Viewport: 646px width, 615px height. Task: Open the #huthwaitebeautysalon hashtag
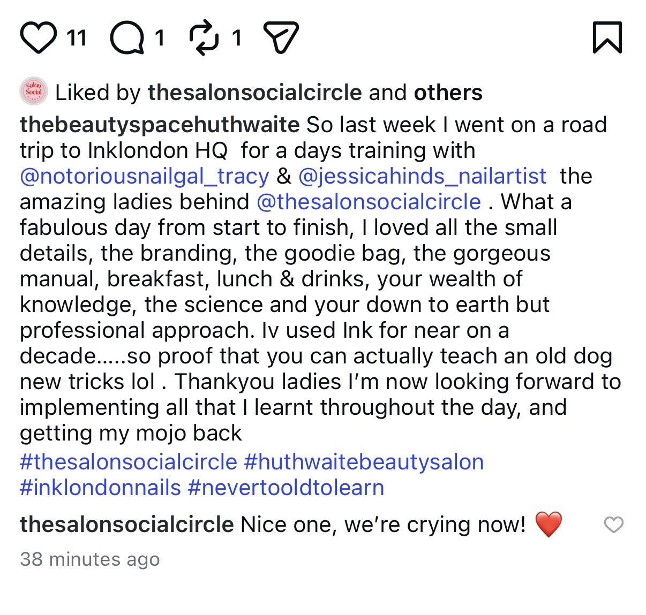click(x=364, y=461)
